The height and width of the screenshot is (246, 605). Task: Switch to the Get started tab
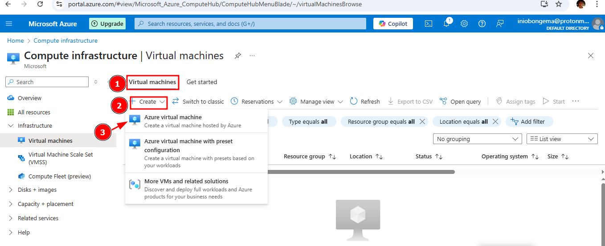202,82
